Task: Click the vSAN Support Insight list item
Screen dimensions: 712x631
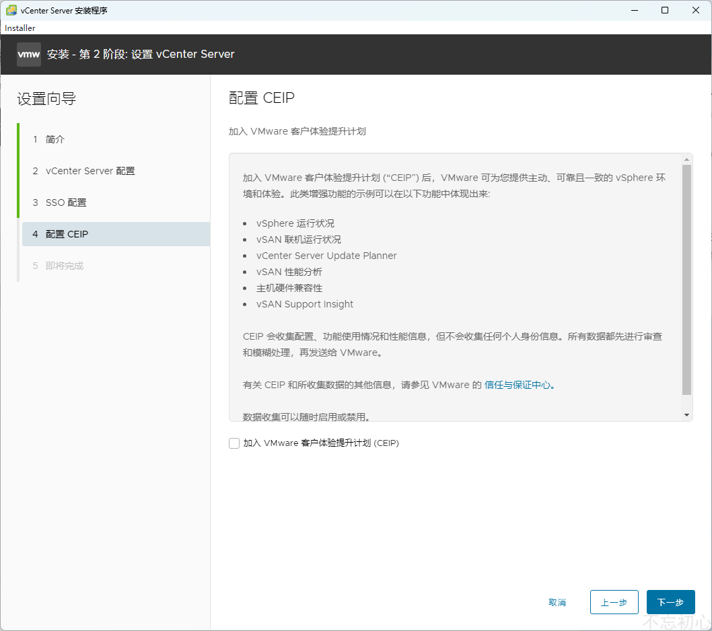Action: click(305, 304)
